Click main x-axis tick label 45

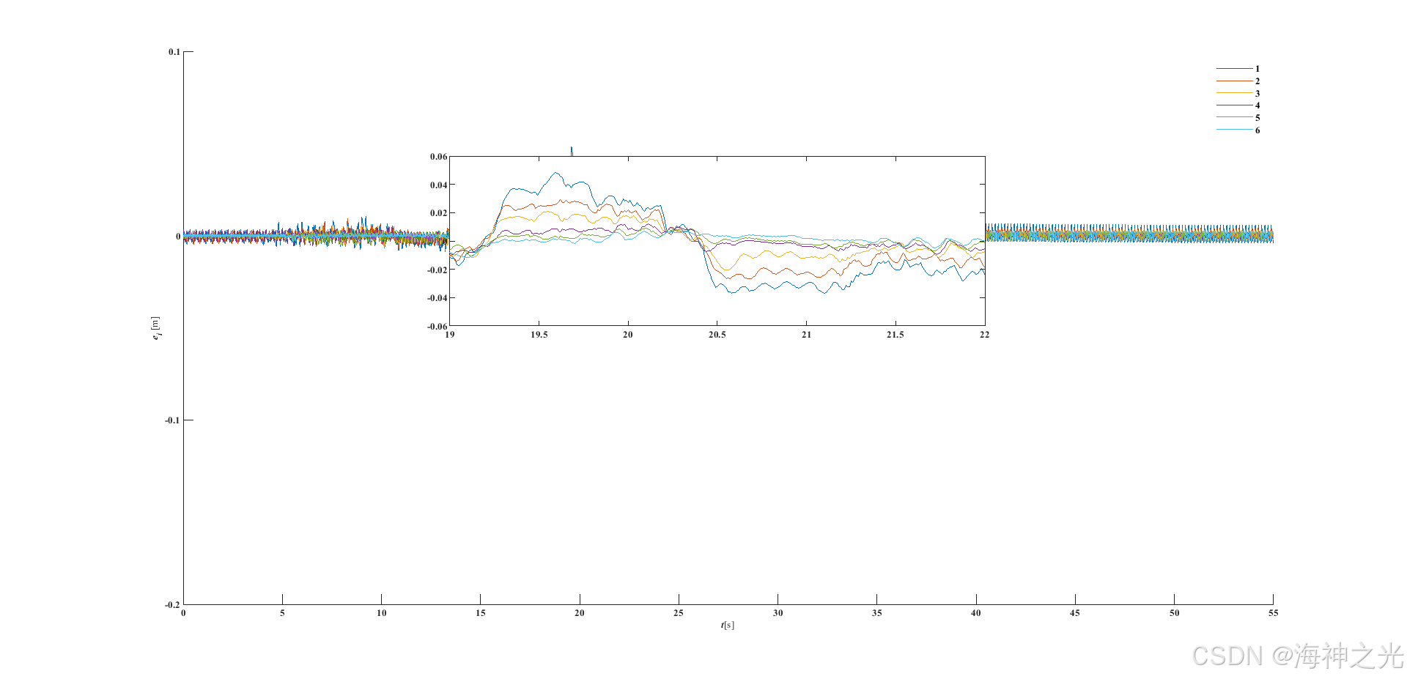(x=1074, y=613)
